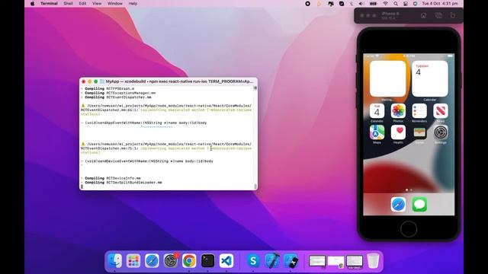Open the Terminal application menu
This screenshot has height=274, width=488.
point(49,3)
